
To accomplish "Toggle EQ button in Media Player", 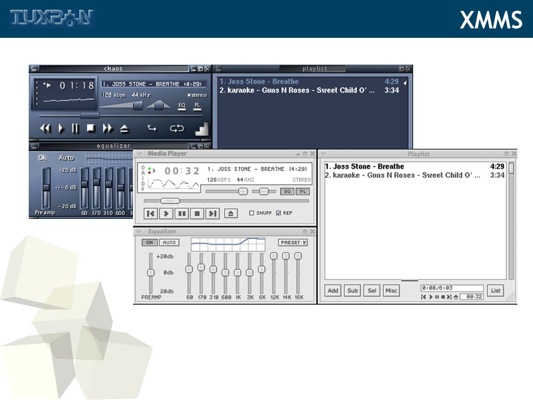I will pos(287,191).
